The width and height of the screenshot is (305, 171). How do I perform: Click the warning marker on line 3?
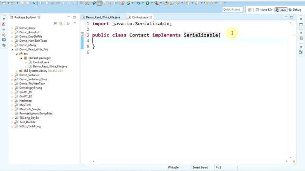82,35
